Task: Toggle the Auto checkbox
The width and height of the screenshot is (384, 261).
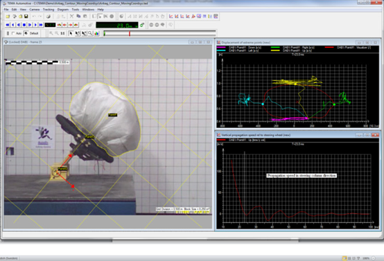Action: click(x=13, y=33)
